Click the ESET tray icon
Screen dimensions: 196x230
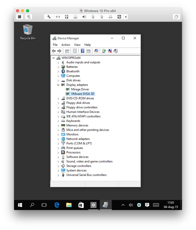(139, 205)
